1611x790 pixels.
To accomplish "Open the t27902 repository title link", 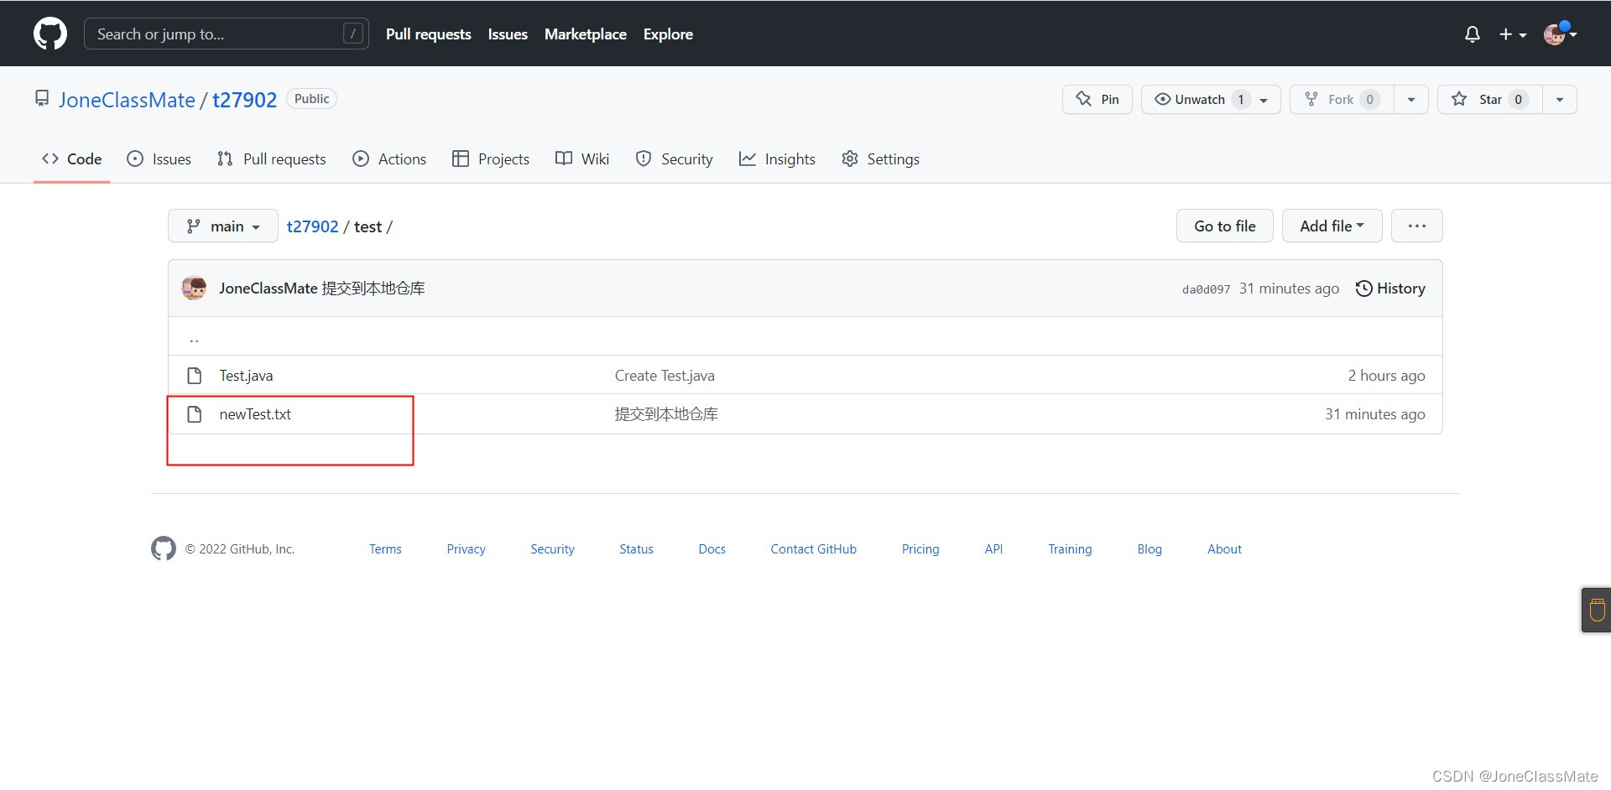I will (244, 100).
